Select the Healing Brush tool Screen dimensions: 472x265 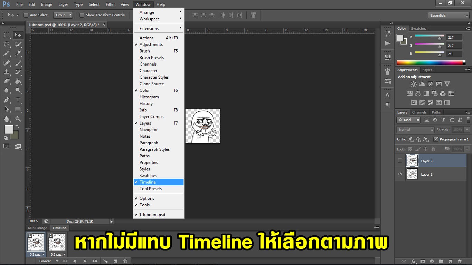pyautogui.click(x=7, y=63)
